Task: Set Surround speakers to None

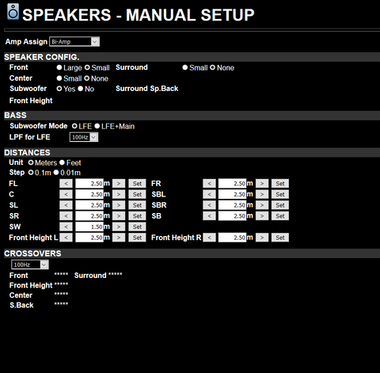Action: 212,67
